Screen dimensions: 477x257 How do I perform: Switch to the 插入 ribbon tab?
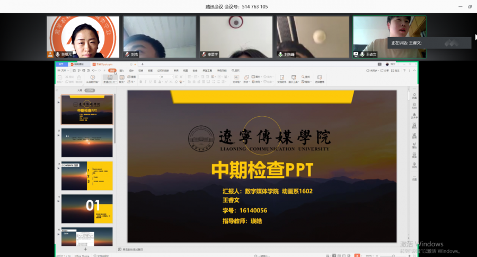122,70
